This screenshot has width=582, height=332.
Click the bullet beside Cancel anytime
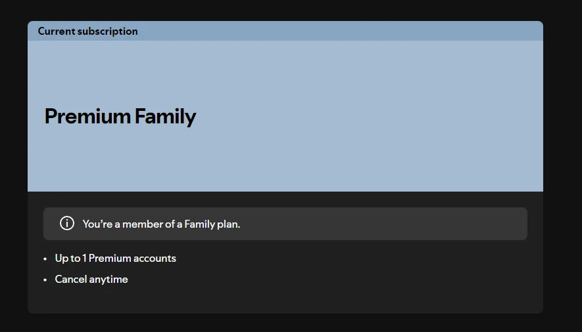[45, 280]
